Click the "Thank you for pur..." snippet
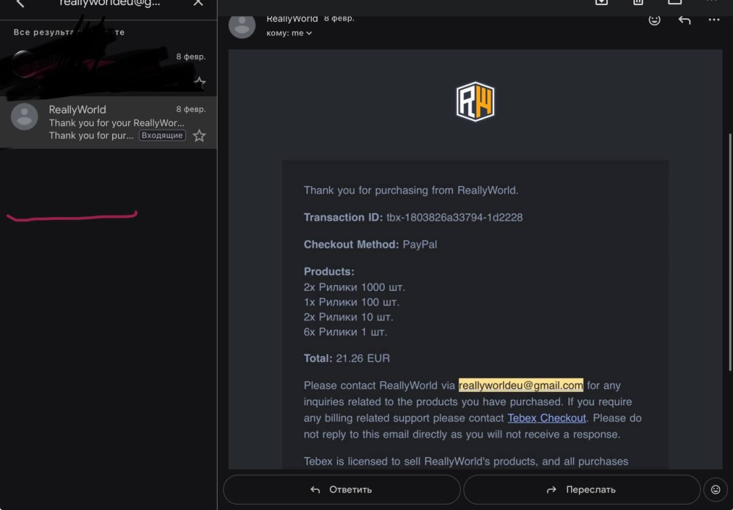Image resolution: width=733 pixels, height=510 pixels. (91, 136)
